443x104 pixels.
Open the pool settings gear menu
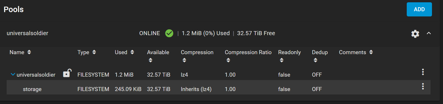click(x=415, y=34)
